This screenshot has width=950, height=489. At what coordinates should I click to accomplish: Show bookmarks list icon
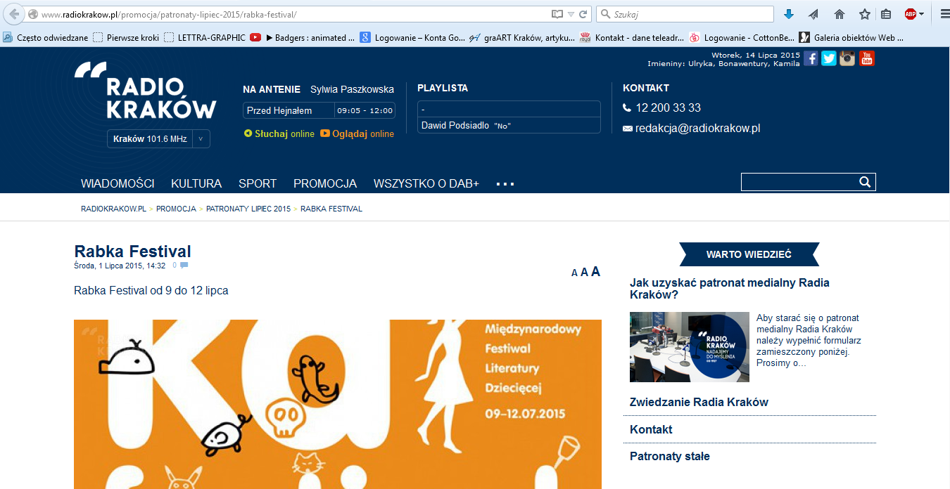pyautogui.click(x=886, y=14)
